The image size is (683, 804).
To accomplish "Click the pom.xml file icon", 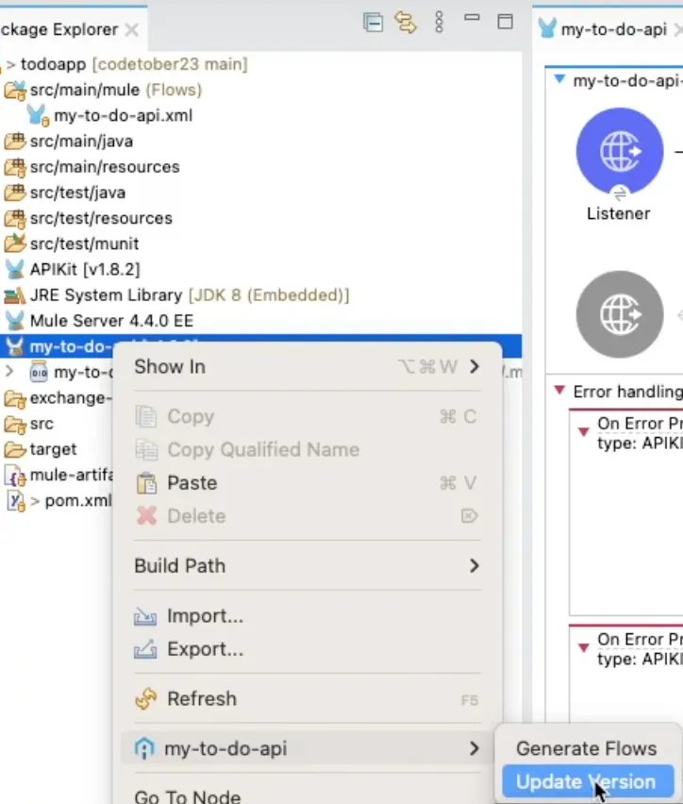I will (16, 501).
